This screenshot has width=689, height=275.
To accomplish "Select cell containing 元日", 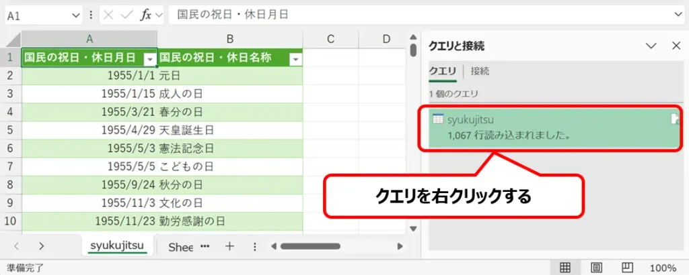I will coord(230,76).
